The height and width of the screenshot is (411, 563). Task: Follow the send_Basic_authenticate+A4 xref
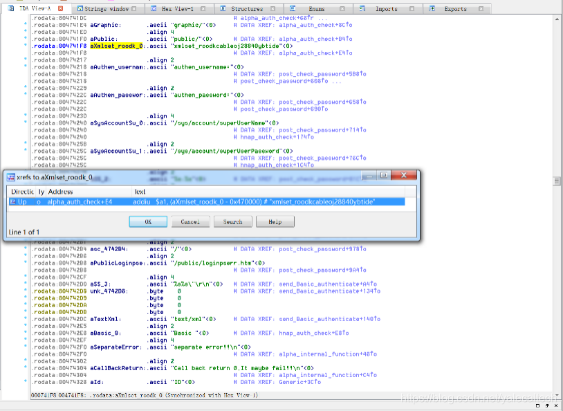click(328, 284)
